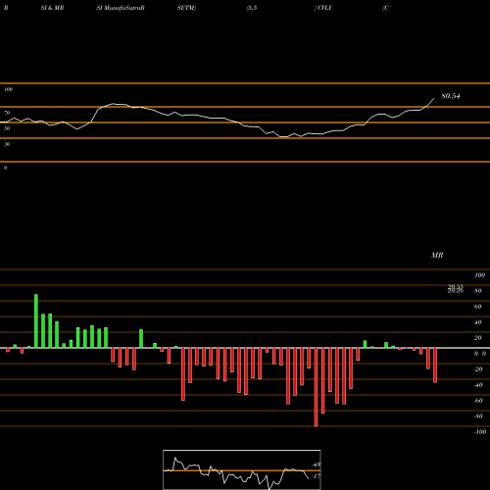Screen dimensions: 490x490
Task: Click the last red bar at histogram's right end
Action: point(435,366)
